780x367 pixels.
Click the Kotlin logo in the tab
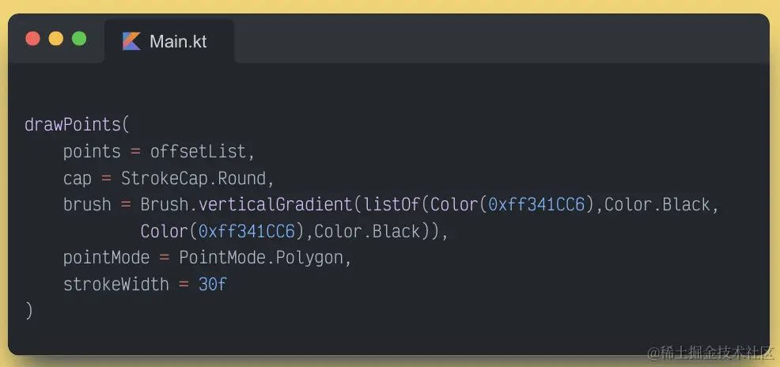(x=131, y=41)
